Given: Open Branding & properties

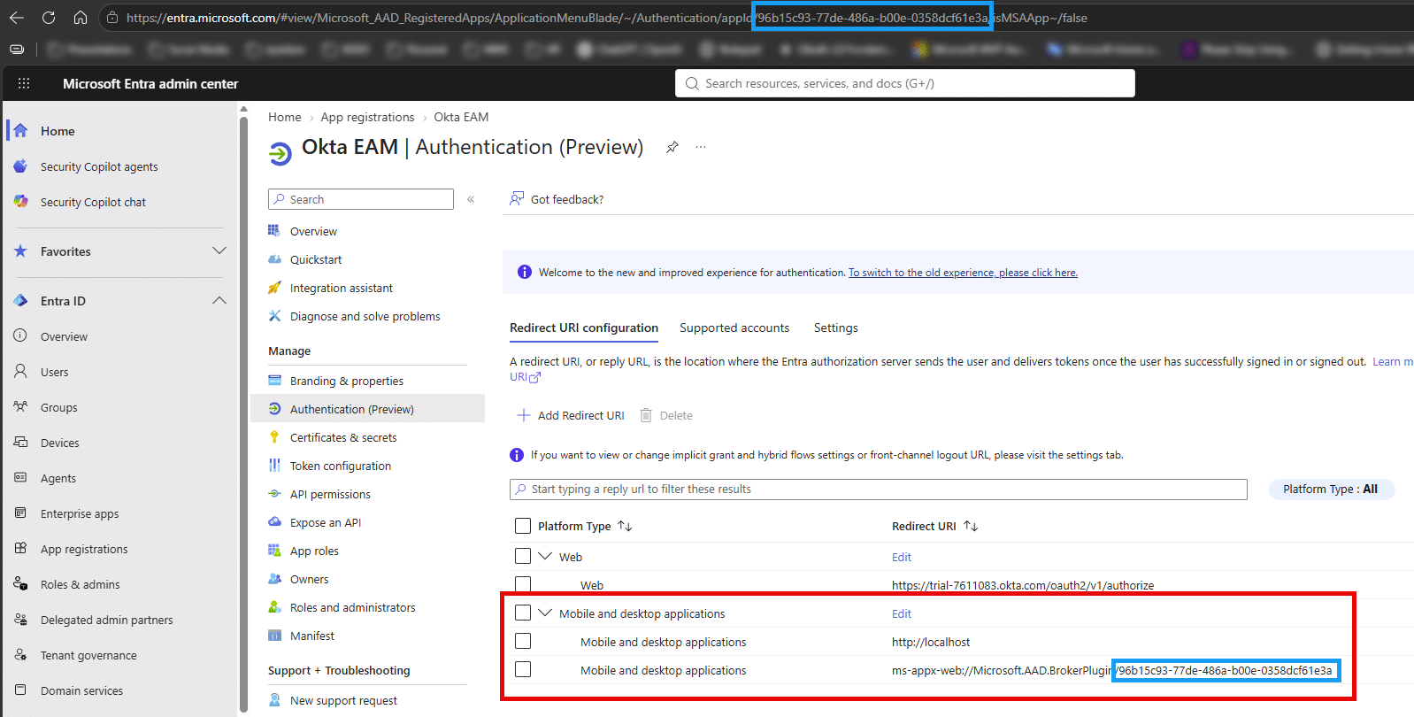Looking at the screenshot, I should pos(347,381).
